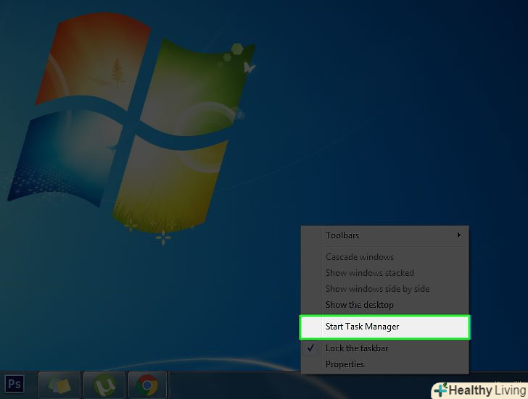The width and height of the screenshot is (528, 399).
Task: Open Google Chrome from the taskbar
Action: click(147, 385)
